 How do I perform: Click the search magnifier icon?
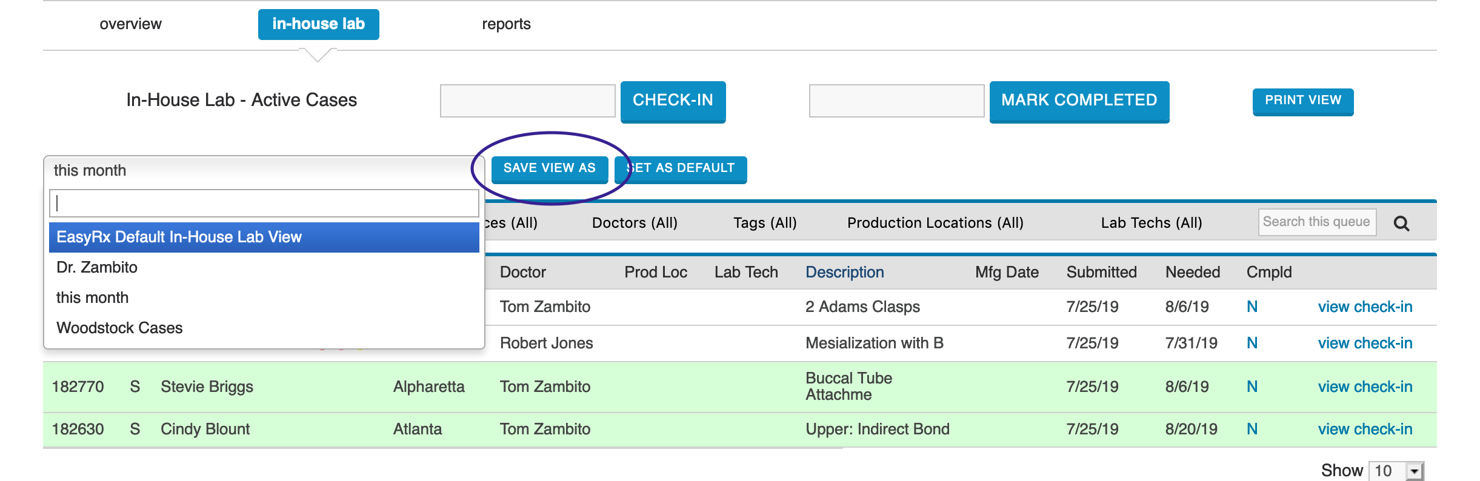click(1401, 224)
